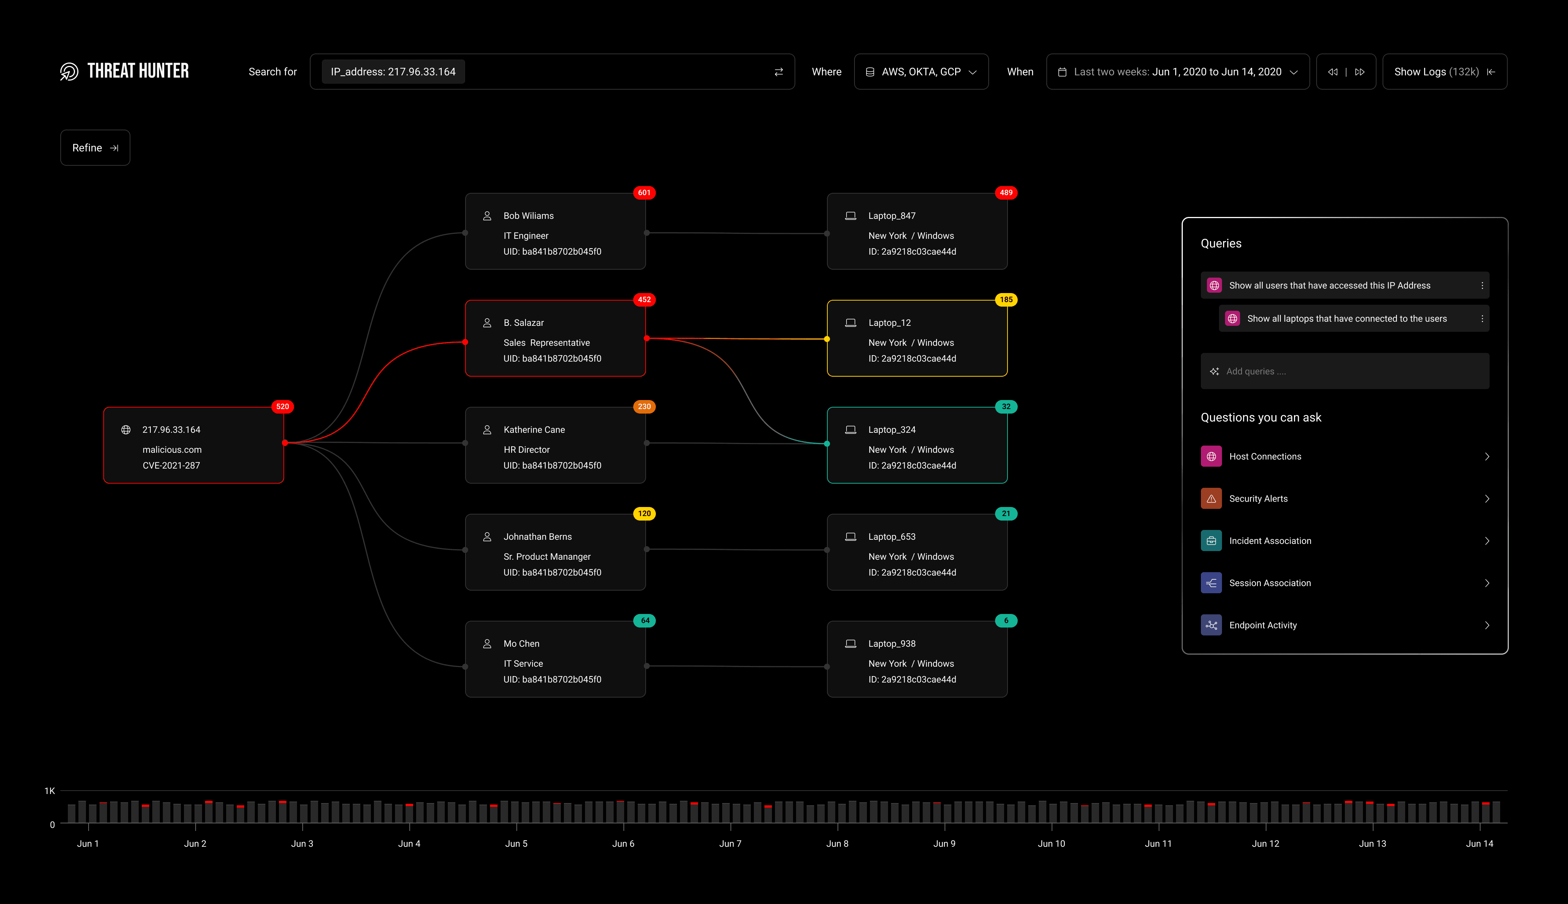Click the laptop icon on Laptop_653 card
This screenshot has width=1568, height=904.
(x=850, y=536)
